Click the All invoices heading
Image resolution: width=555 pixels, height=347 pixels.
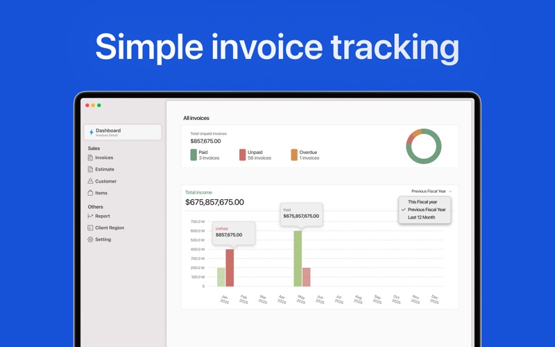[x=196, y=118]
